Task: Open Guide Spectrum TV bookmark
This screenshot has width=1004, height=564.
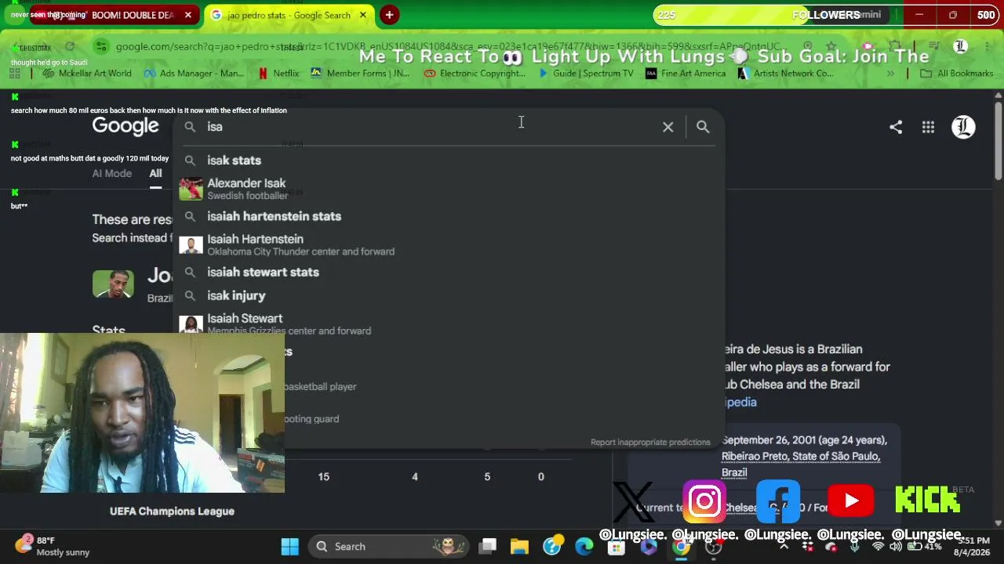Action: [585, 74]
